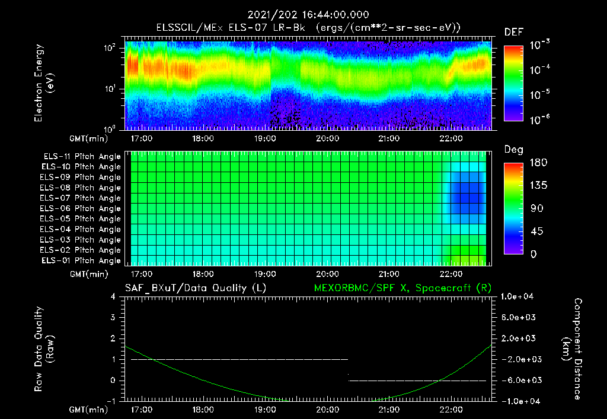The width and height of the screenshot is (607, 419).
Task: Click the SAF_BXuT/Data Quality (L) title
Action: pos(196,288)
